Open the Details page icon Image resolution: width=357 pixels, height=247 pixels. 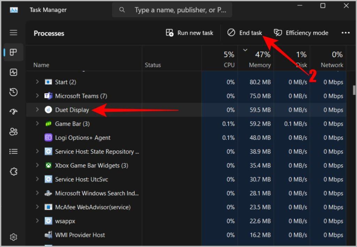pyautogui.click(x=14, y=151)
